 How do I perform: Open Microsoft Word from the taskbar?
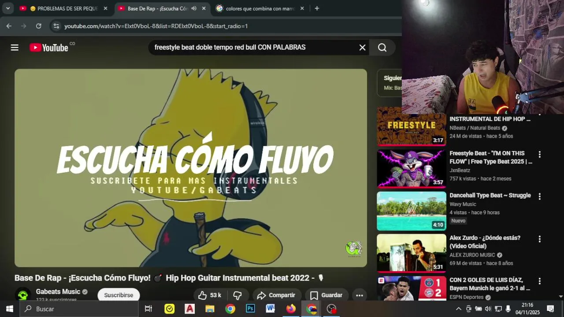271,309
